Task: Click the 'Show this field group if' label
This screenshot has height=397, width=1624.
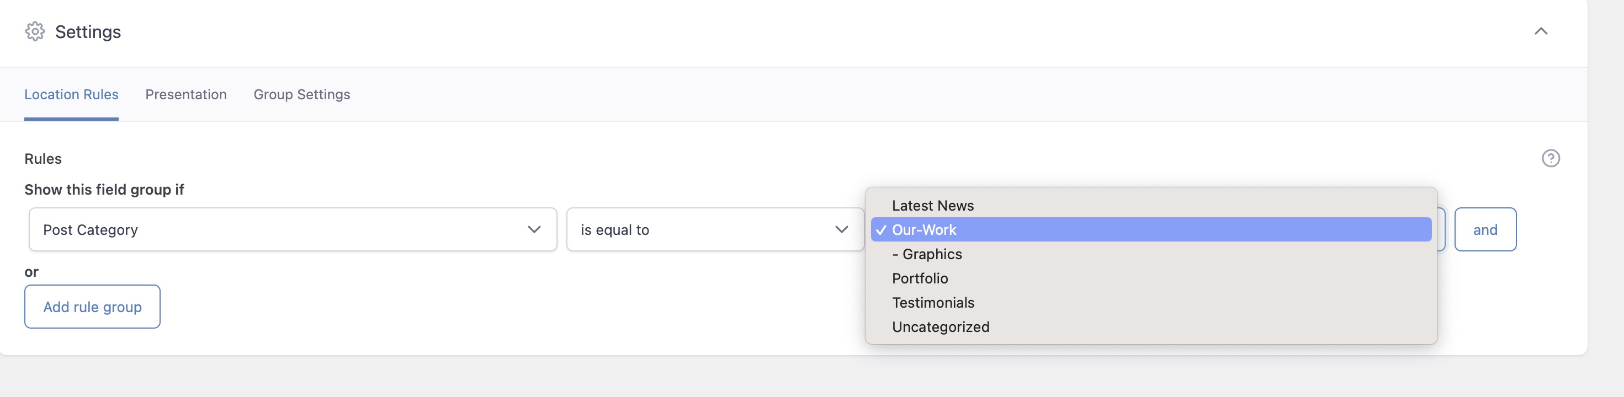Action: tap(104, 190)
